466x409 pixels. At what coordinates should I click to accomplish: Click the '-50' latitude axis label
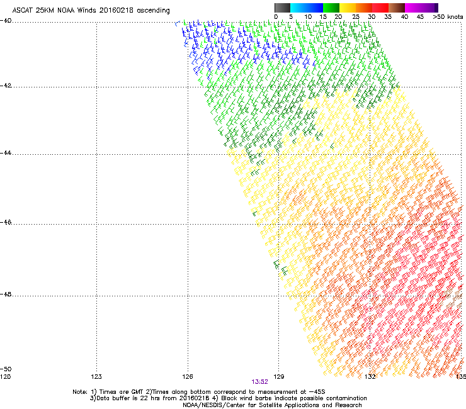(x=6, y=369)
